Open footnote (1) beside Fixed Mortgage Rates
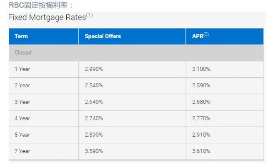This screenshot has height=165, width=271. point(89,15)
